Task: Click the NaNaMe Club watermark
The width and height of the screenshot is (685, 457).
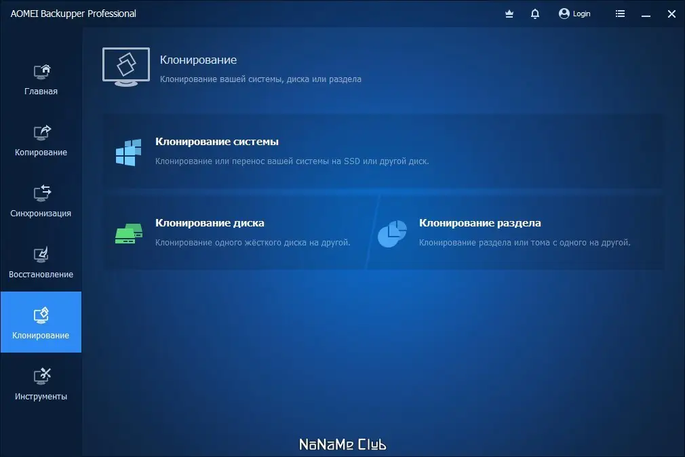Action: (342, 444)
